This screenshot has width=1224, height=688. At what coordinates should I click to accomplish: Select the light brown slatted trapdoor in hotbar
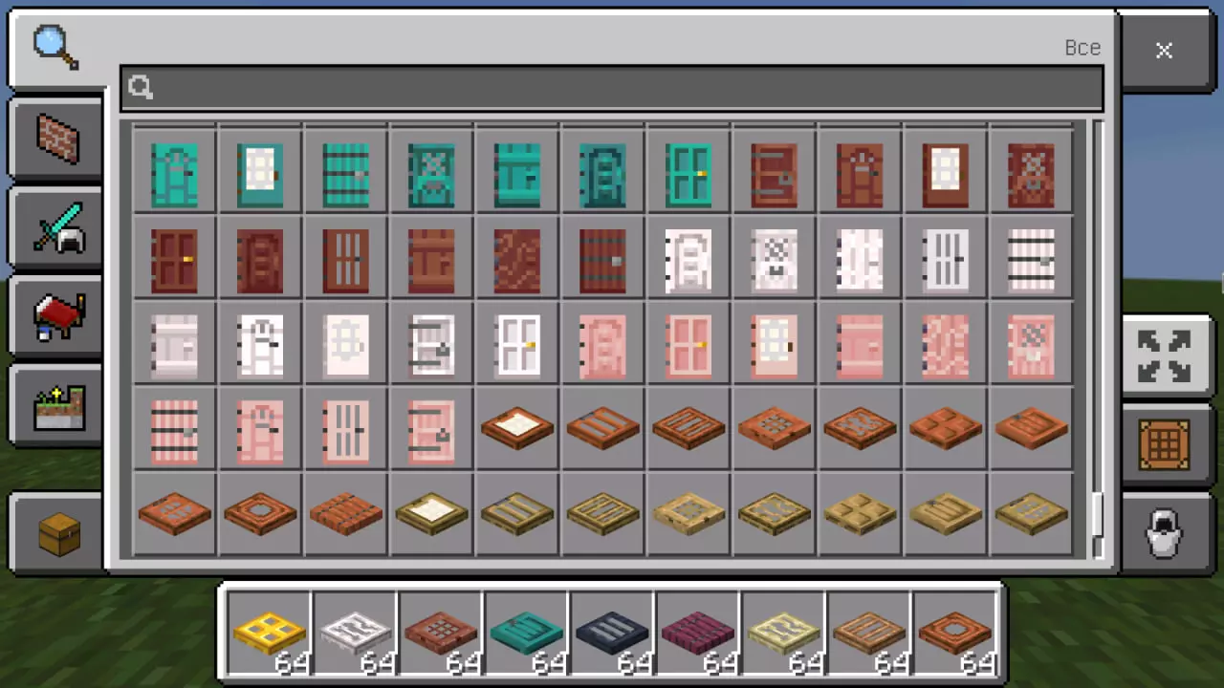tap(869, 634)
